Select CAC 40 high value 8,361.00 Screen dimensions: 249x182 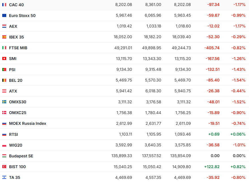click(153, 5)
